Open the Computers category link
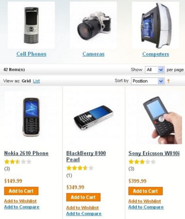 pos(156,54)
